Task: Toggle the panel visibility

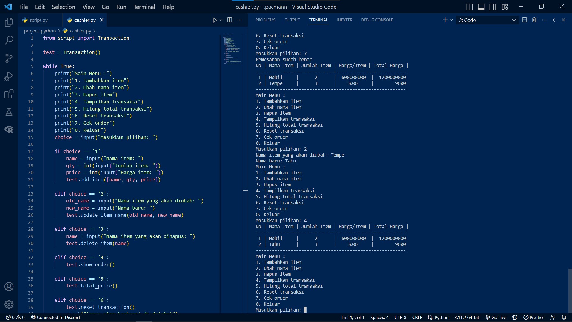Action: pyautogui.click(x=481, y=7)
